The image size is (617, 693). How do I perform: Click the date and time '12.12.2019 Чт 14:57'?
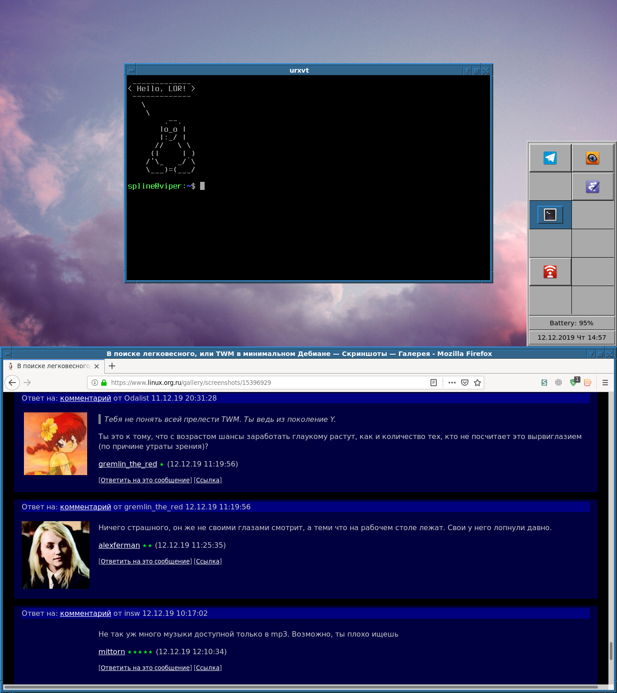point(571,337)
